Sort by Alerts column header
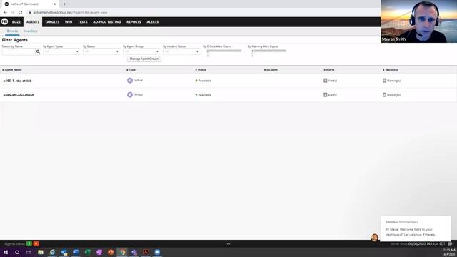Screen dimensions: 457x257 pyautogui.click(x=329, y=70)
